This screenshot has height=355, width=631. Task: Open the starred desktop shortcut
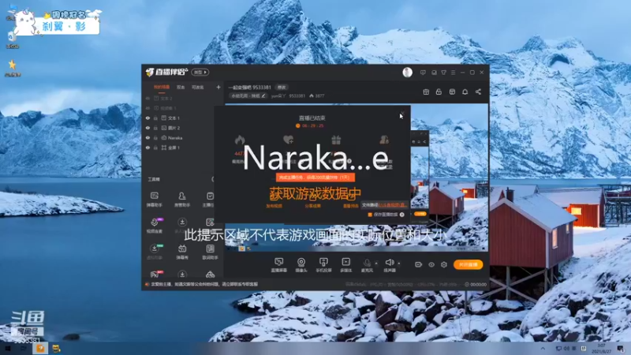[13, 68]
